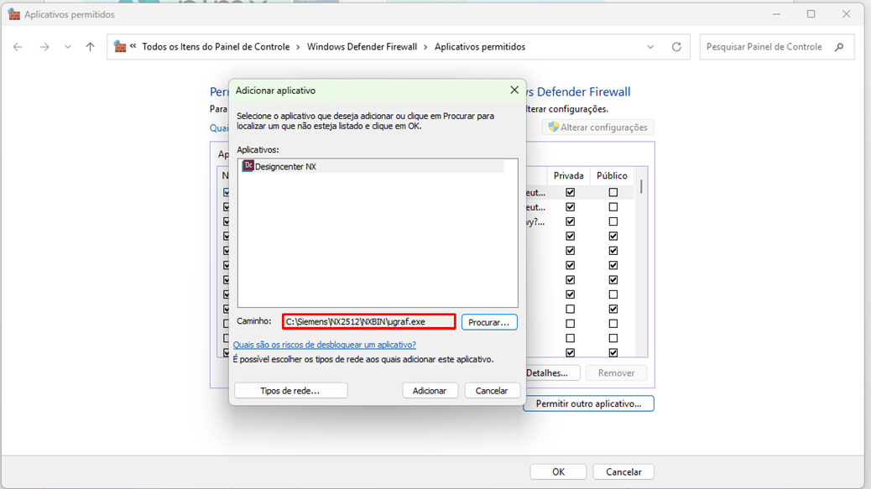Click Windows Defender Firewall breadcrumb
The height and width of the screenshot is (489, 871).
click(x=362, y=47)
